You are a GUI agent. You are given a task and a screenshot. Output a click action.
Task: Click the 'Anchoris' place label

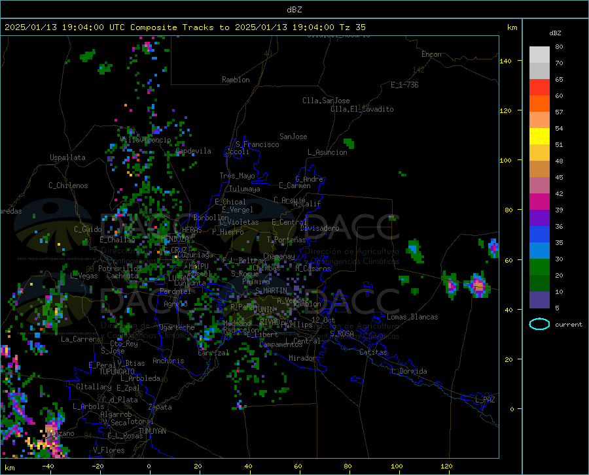click(168, 361)
